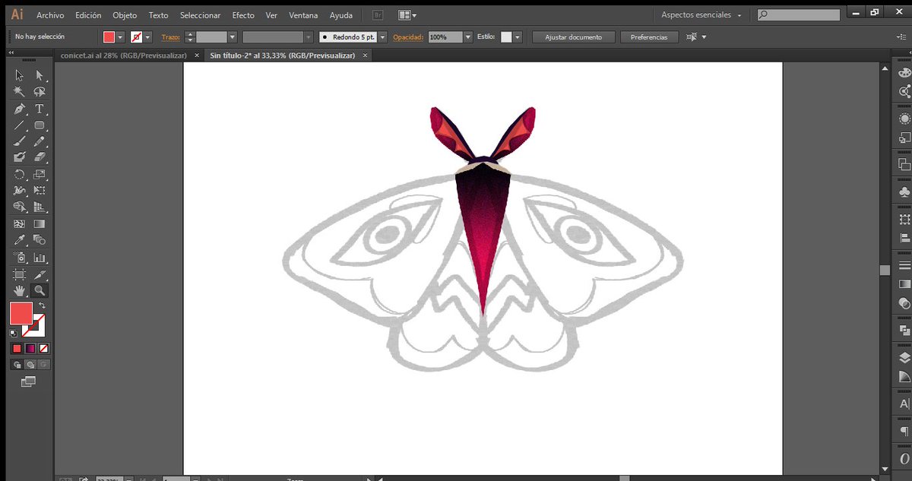Open the arrange documents layout dropdown
This screenshot has width=912, height=481.
(407, 14)
